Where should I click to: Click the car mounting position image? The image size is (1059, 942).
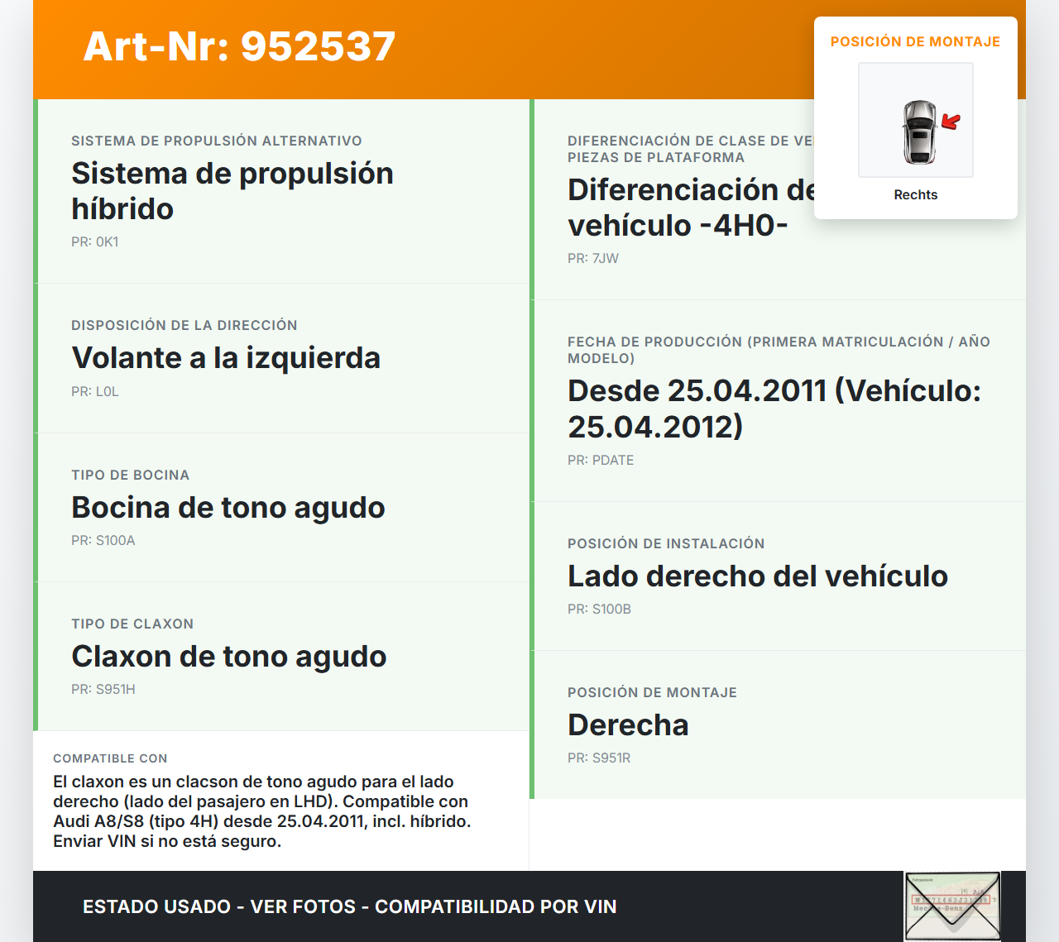coord(916,120)
